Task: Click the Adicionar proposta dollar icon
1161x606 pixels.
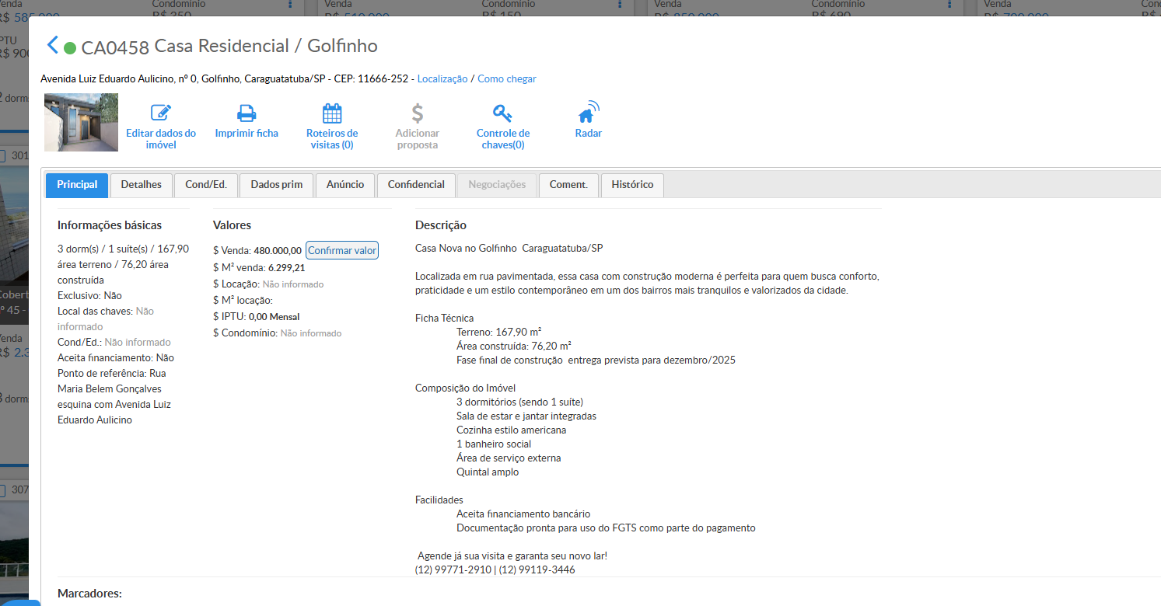Action: [x=418, y=113]
